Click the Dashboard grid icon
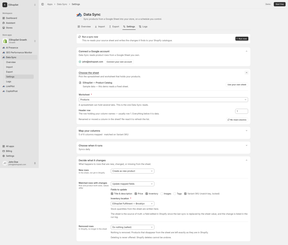 (4, 18)
